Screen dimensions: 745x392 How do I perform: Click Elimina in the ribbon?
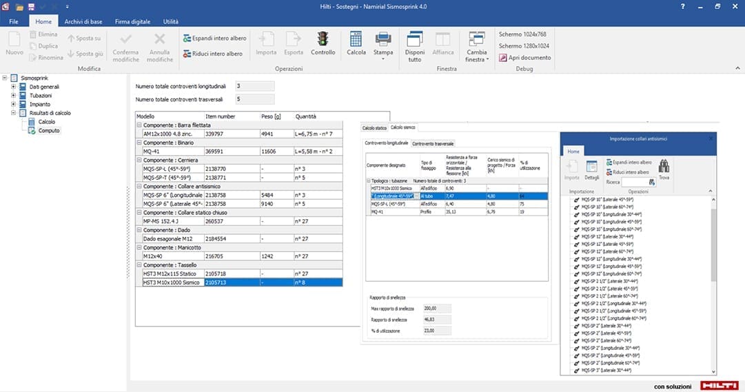point(43,34)
